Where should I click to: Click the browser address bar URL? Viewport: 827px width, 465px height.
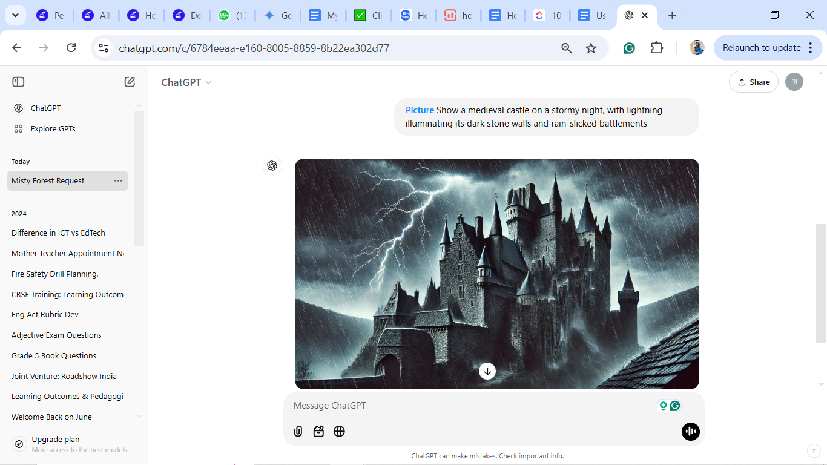coord(254,48)
